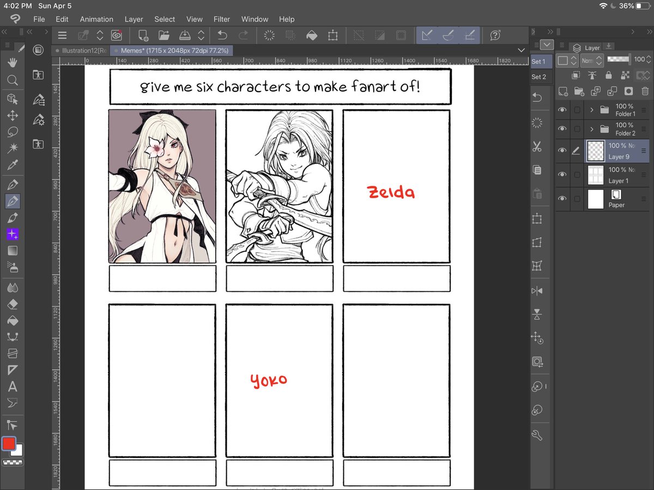Hide Folder 2 visibility eye

[562, 129]
